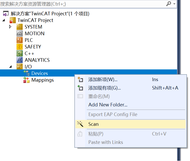Click the Ins shortcut text
The height and width of the screenshot is (161, 190).
click(155, 80)
